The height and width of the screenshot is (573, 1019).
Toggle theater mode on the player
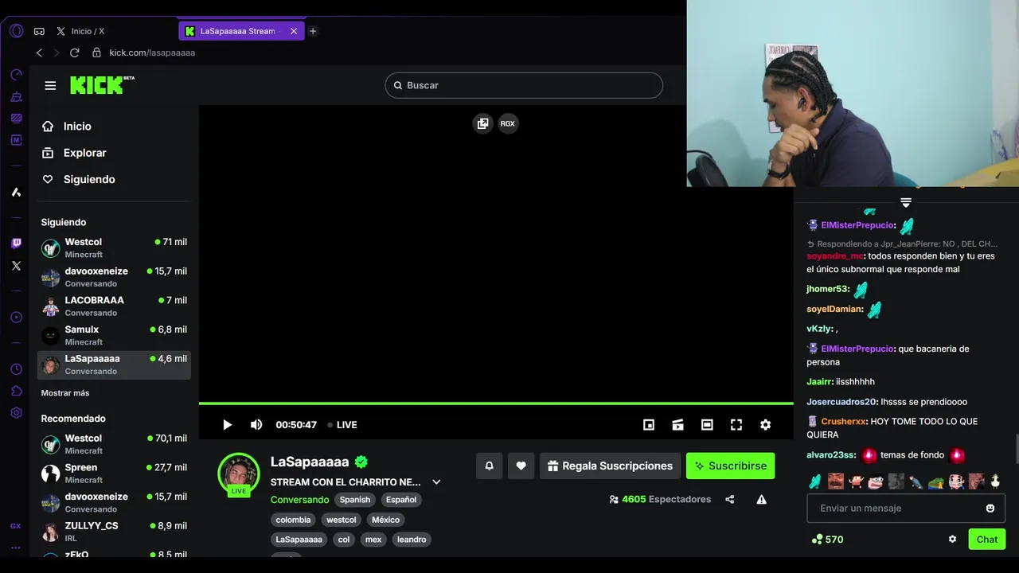click(707, 425)
